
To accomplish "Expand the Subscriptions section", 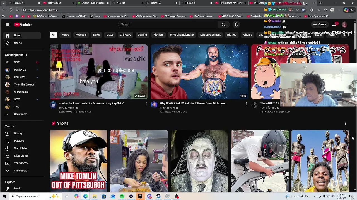I will coord(16,55).
